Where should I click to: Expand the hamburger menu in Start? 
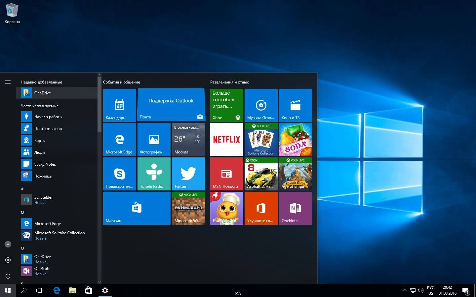tap(8, 82)
